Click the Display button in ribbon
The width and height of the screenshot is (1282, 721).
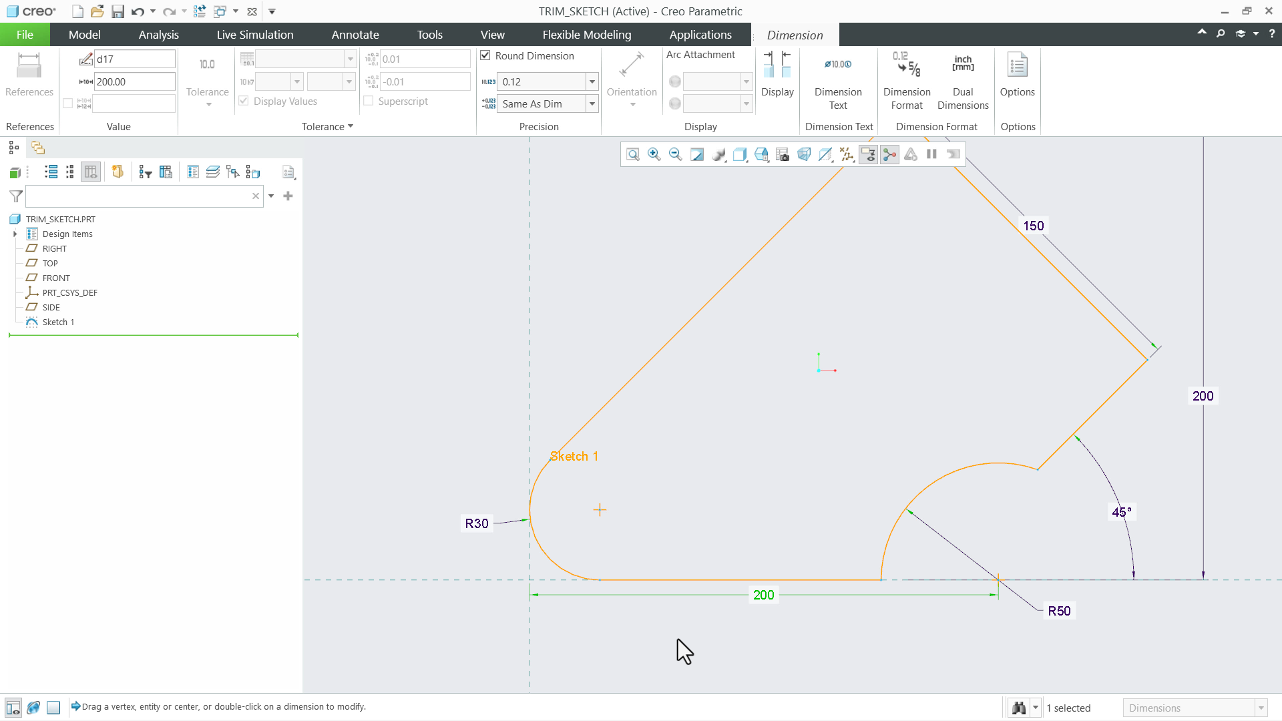(777, 75)
